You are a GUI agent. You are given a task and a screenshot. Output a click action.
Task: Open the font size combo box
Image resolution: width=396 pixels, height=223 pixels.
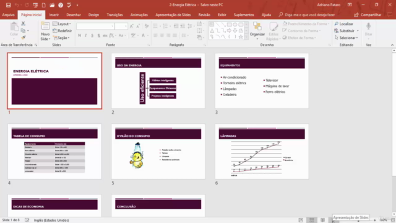pyautogui.click(x=121, y=26)
